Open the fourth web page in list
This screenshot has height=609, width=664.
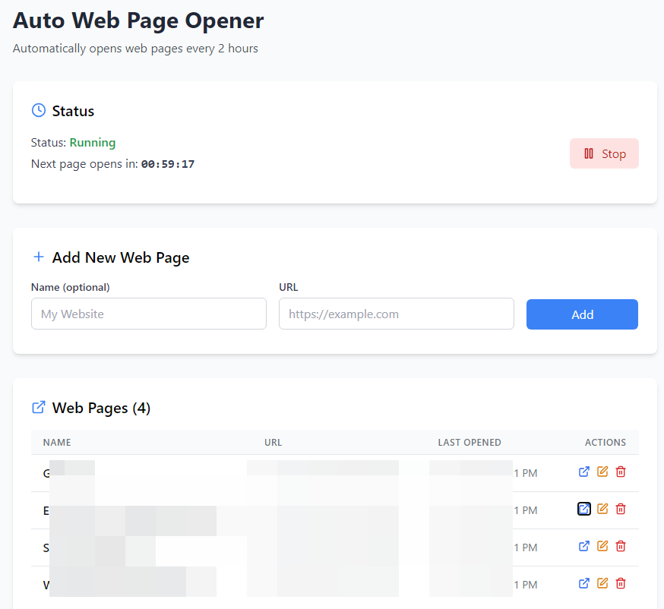coord(584,583)
